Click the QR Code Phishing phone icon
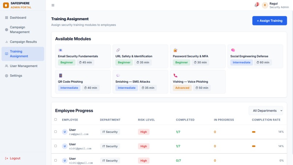 (x=60, y=75)
